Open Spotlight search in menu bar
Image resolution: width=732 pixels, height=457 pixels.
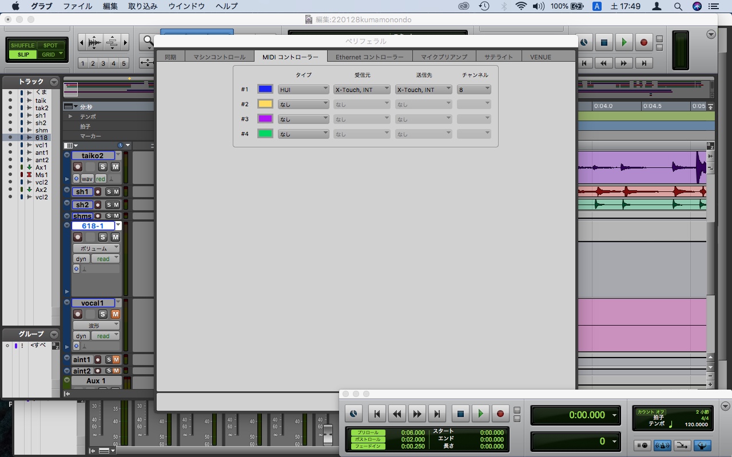tap(678, 6)
